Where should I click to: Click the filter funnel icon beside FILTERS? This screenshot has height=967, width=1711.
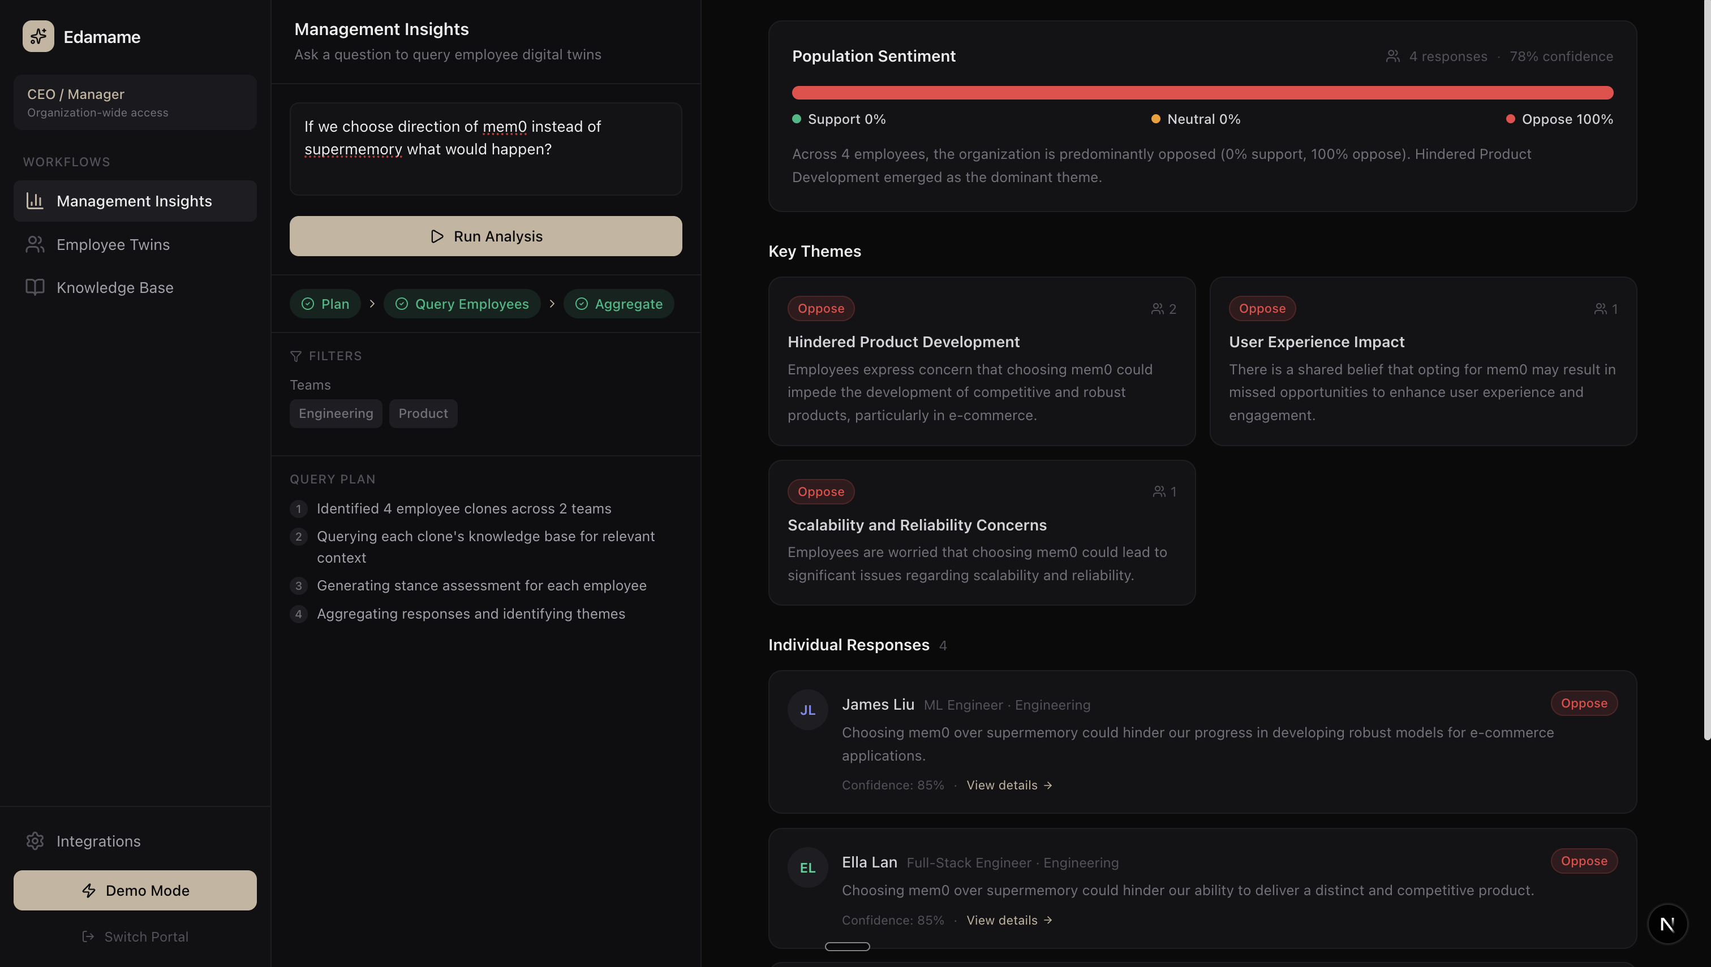[296, 357]
